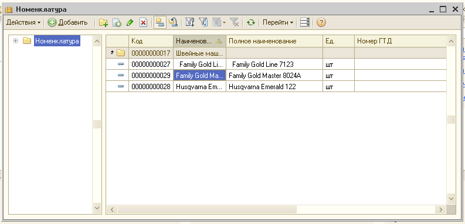The image size is (465, 224).
Task: Select Husqvarna Emerald 122 full name
Action: click(x=274, y=87)
